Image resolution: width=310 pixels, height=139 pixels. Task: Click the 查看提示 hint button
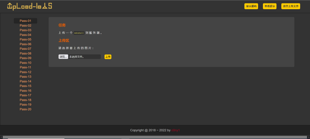(270, 6)
